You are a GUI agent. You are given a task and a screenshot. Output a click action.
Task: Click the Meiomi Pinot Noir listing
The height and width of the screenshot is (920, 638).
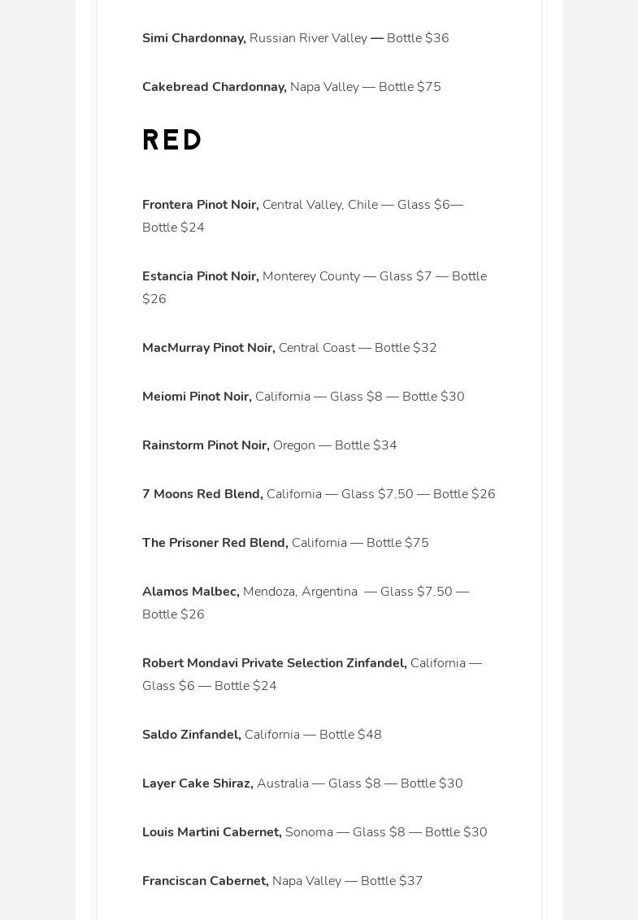point(197,397)
